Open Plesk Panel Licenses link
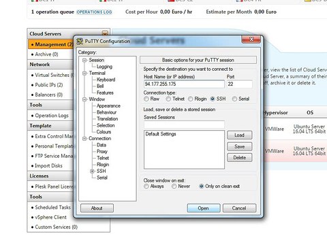This screenshot has width=327, height=245. (54, 186)
